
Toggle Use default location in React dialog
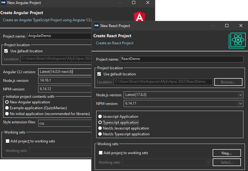click(99, 74)
